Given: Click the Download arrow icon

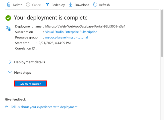Looking at the screenshot, I should tap(71, 5).
